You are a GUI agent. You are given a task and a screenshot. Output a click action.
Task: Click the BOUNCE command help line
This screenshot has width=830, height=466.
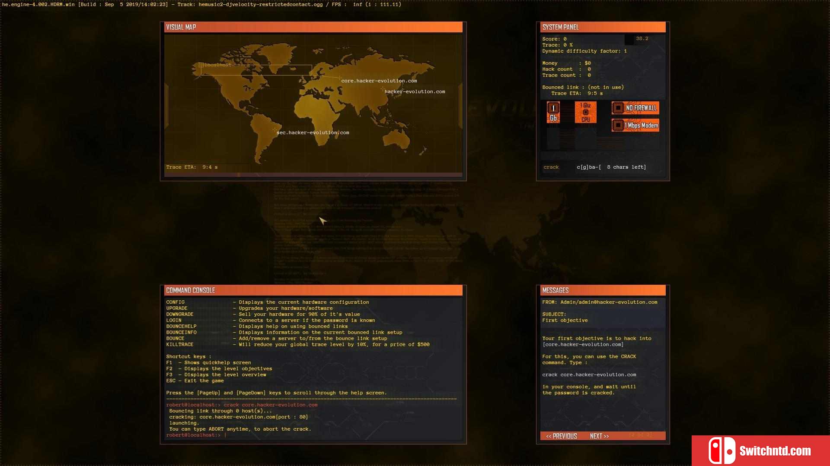pyautogui.click(x=277, y=338)
